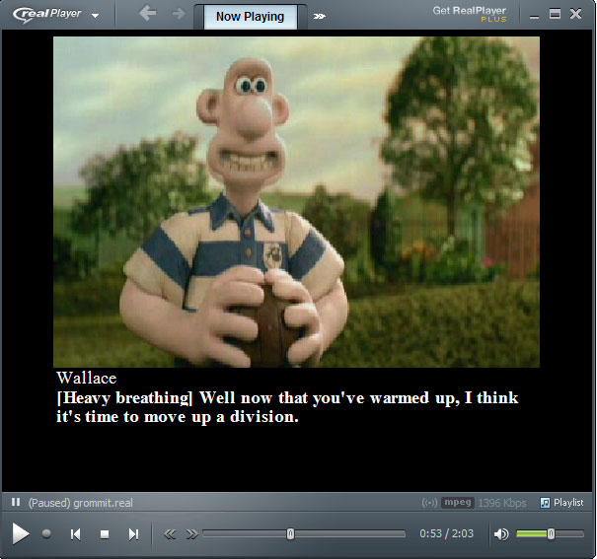Stop the video playback

click(104, 533)
